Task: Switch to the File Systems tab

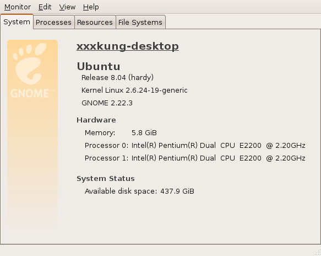Action: coord(140,22)
